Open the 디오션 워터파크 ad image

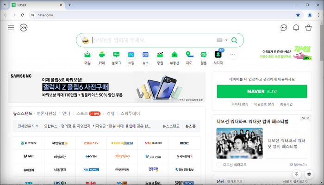pyautogui.click(x=239, y=143)
